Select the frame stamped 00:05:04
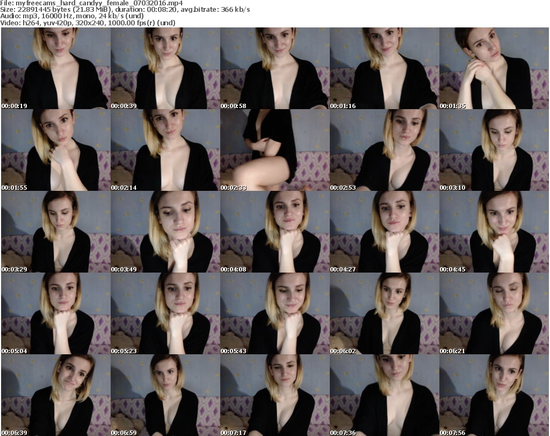 [56, 313]
